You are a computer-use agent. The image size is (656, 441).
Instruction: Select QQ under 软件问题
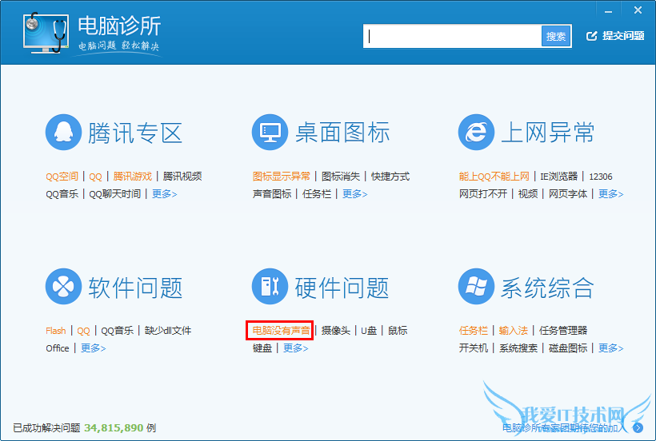(83, 331)
